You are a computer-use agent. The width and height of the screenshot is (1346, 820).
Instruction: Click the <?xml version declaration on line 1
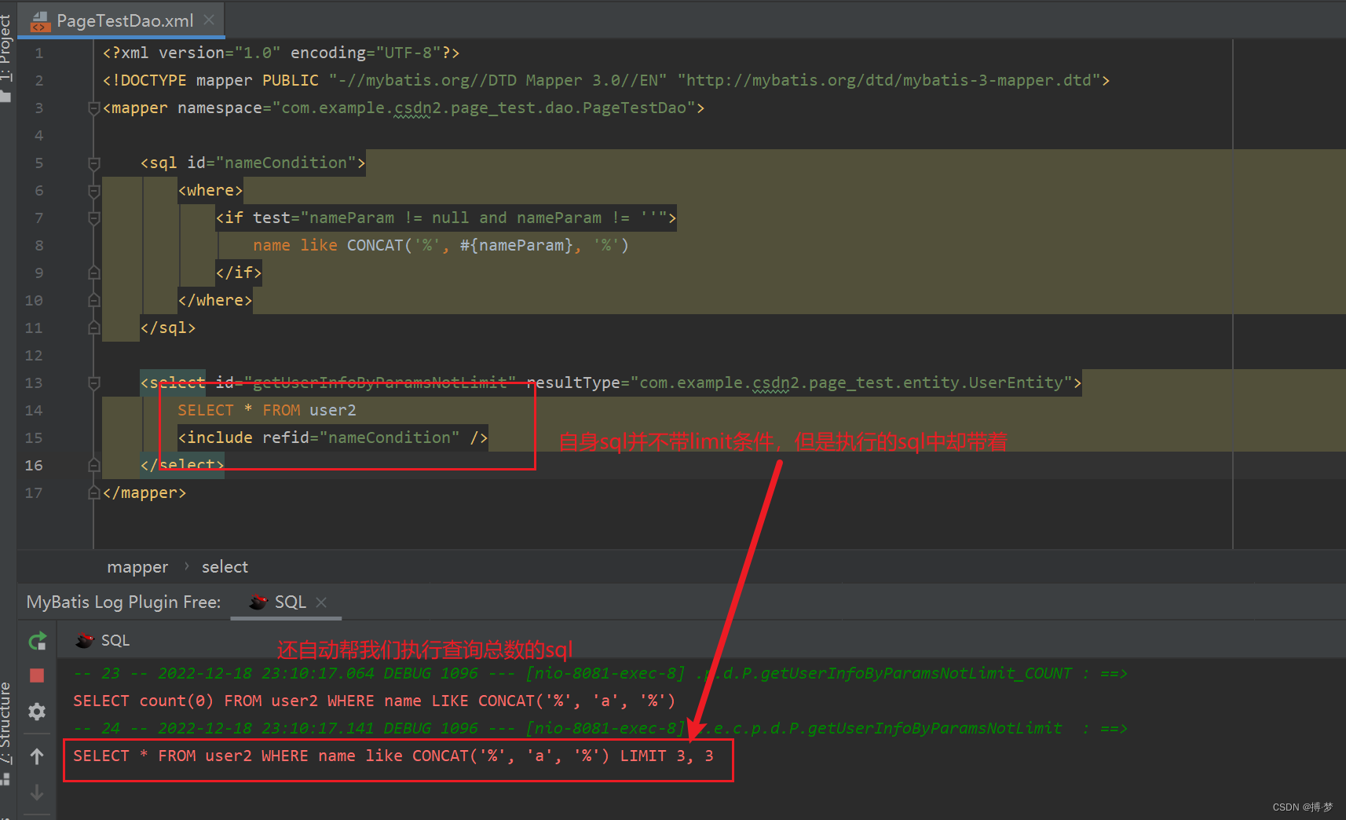281,53
